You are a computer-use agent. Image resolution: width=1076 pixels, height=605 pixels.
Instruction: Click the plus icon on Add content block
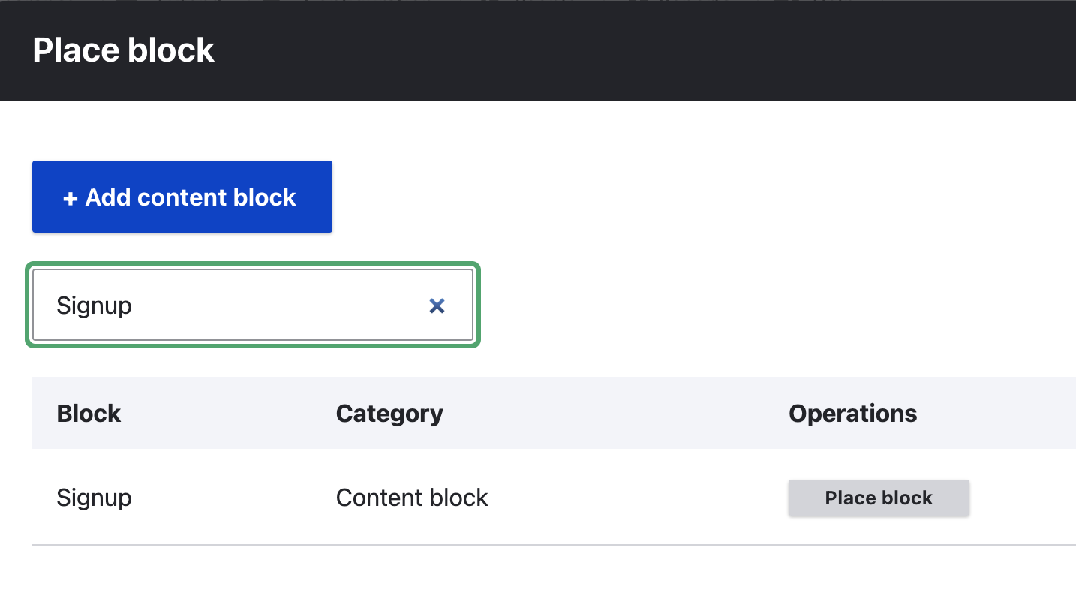tap(70, 198)
